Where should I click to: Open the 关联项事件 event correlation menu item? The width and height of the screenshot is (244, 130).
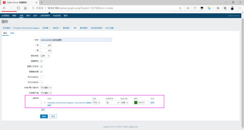pyautogui.click(x=45, y=16)
